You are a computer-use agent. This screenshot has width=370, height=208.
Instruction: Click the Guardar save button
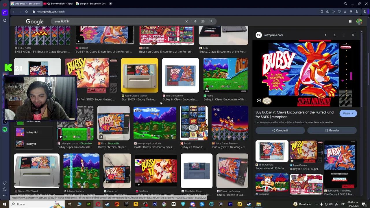tap(332, 130)
